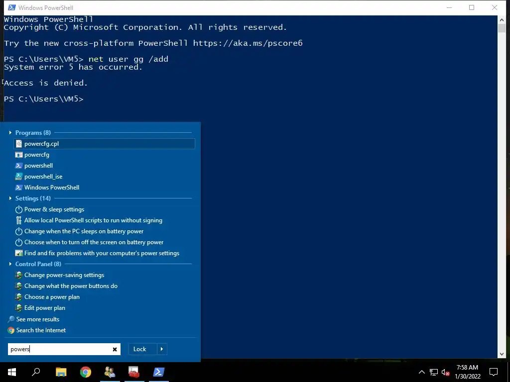Image resolution: width=510 pixels, height=382 pixels.
Task: Minimize the PowerShell window
Action: [x=449, y=7]
